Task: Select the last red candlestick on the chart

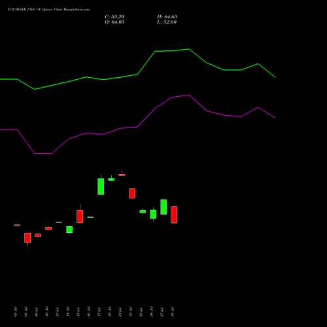Action: pos(174,215)
